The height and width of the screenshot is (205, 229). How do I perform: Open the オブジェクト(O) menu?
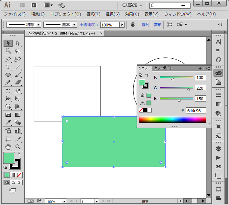point(66,14)
